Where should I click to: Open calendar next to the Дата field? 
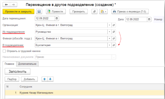(x=149, y=19)
